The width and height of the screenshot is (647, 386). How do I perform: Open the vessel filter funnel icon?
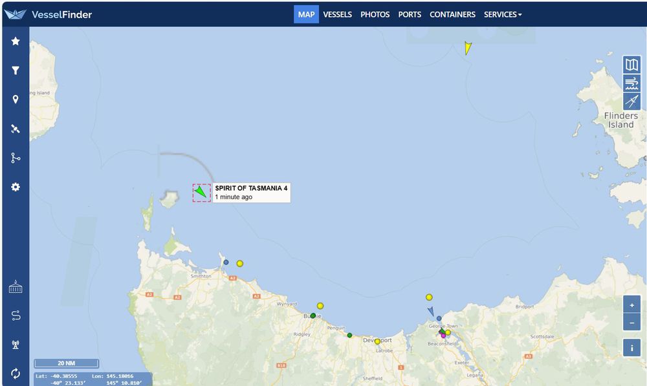tap(16, 70)
